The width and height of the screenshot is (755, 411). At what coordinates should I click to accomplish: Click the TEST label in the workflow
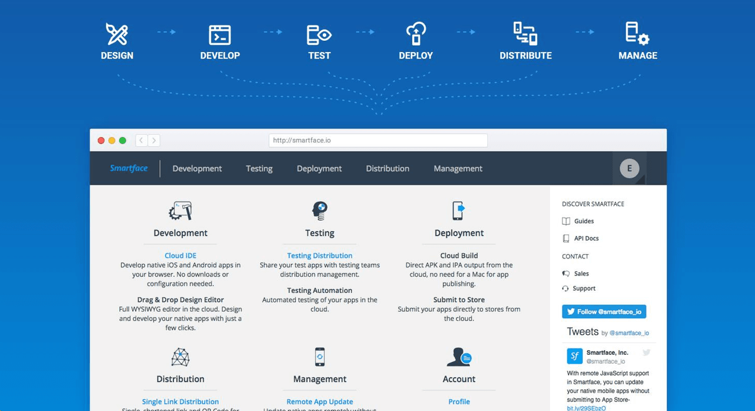pyautogui.click(x=319, y=56)
